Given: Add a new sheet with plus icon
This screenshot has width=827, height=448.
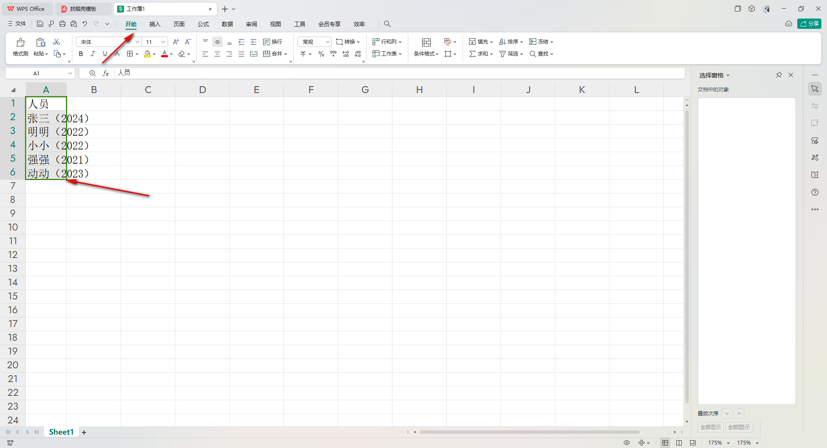Looking at the screenshot, I should pos(84,432).
